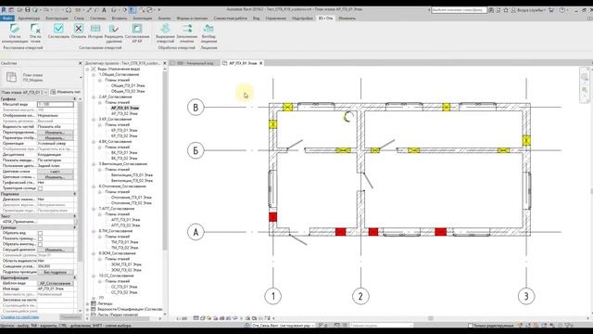The image size is (593, 334).
Task: Open the Файл ribbon tab
Action: (x=7, y=19)
